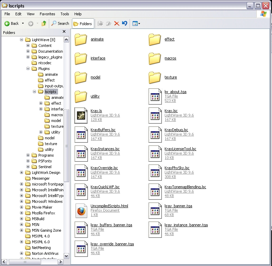
Task: Click the blue Undo arrow icon
Action: pyautogui.click(x=124, y=23)
